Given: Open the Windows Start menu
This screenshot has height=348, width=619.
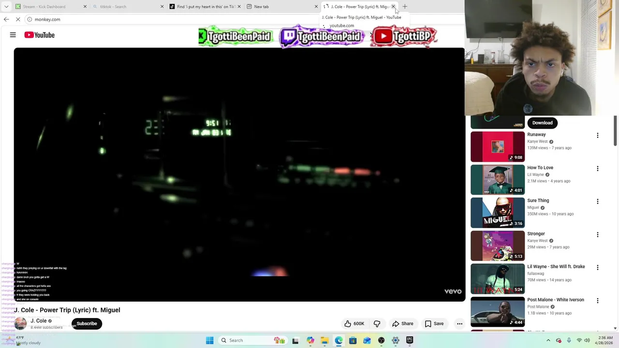Looking at the screenshot, I should 209,340.
